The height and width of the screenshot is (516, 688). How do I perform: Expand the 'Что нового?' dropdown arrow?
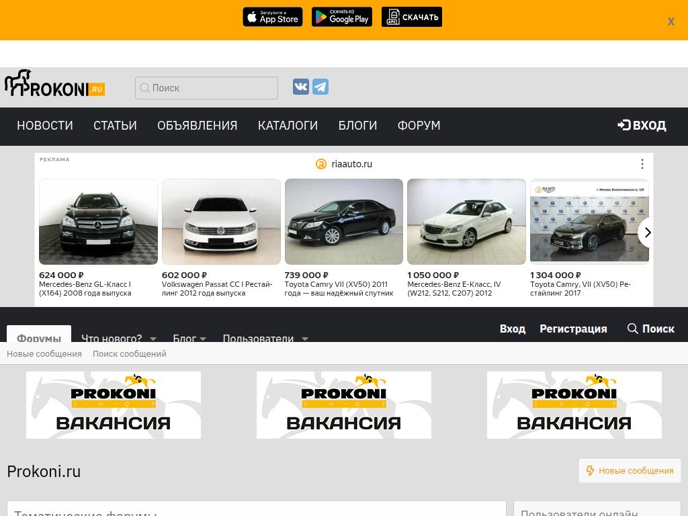pos(153,339)
